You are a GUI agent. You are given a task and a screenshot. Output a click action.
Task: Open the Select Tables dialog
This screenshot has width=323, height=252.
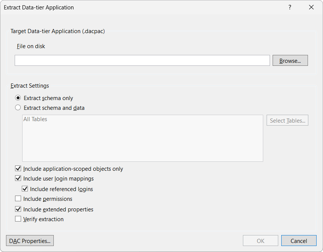click(x=287, y=120)
